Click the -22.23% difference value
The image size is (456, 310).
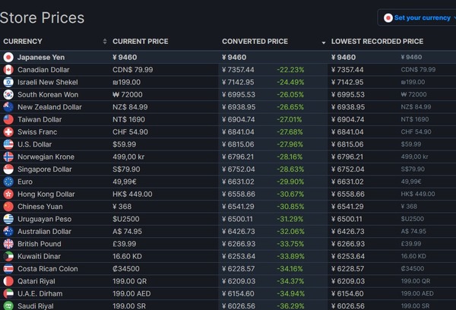[x=290, y=70]
